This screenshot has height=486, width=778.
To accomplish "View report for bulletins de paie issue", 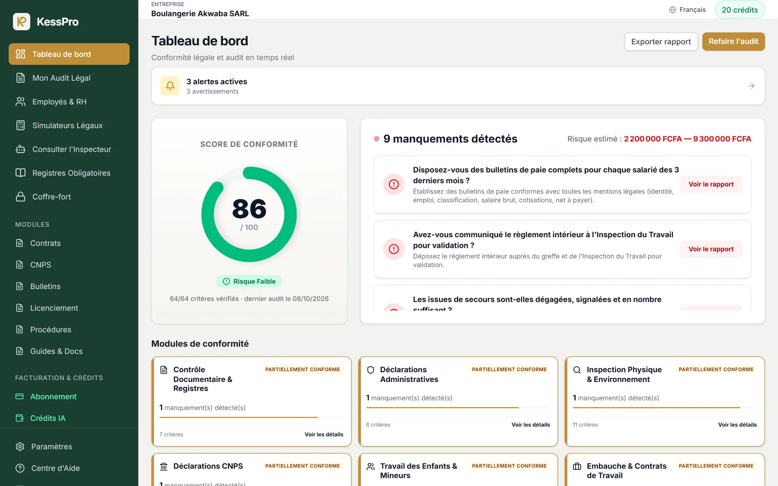I will [x=711, y=184].
